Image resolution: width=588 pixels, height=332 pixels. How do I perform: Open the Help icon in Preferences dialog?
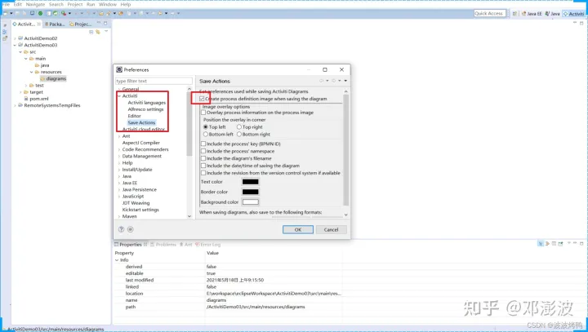click(121, 229)
